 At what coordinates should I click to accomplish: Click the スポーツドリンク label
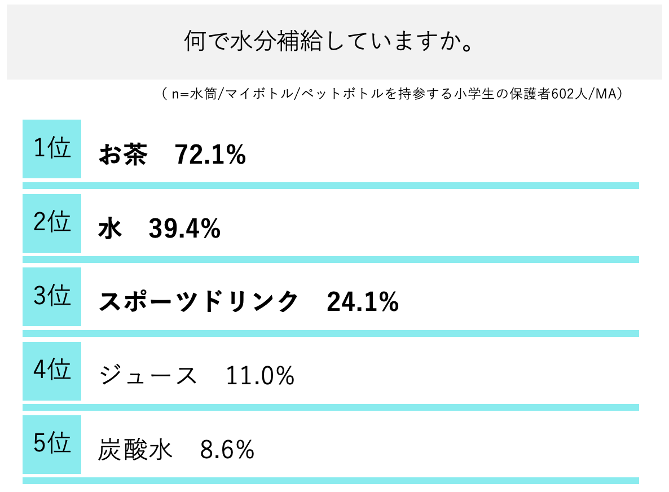(198, 302)
